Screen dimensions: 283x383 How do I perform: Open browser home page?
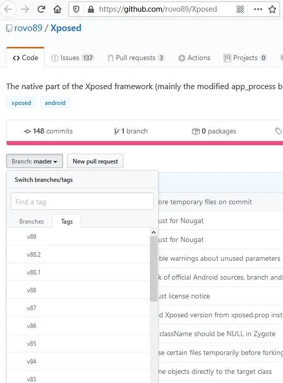[x=57, y=9]
